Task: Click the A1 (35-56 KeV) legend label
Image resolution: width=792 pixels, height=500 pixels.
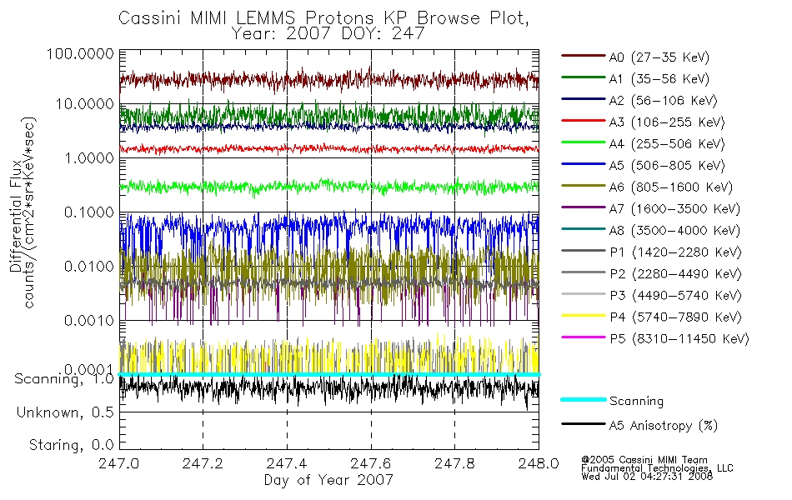Action: tap(659, 79)
